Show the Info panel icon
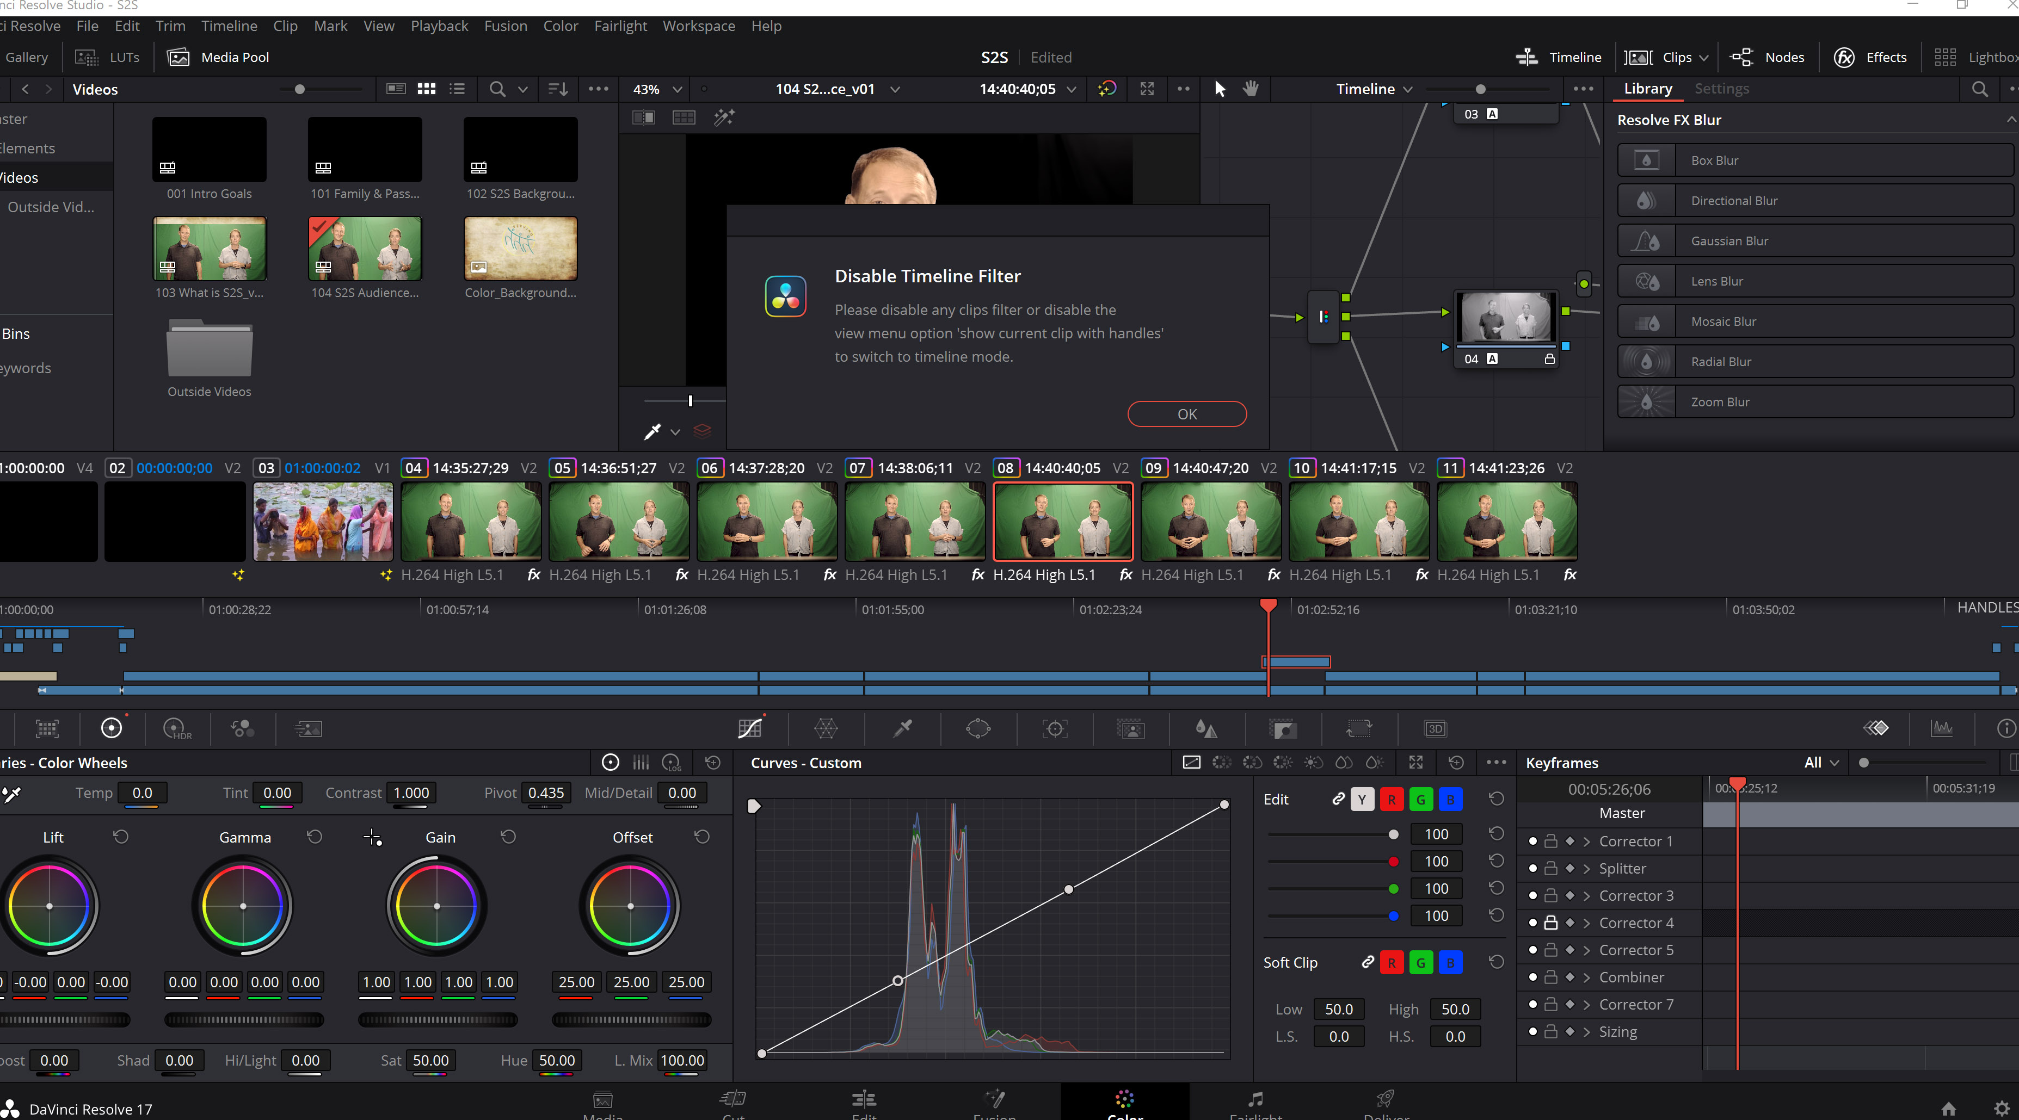This screenshot has height=1120, width=2019. 2006,728
